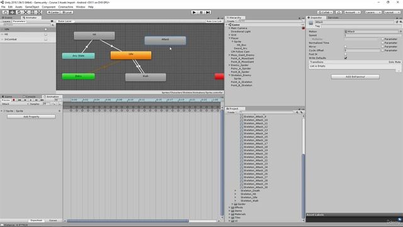Select the Rect transform tool
The width and height of the screenshot is (403, 227).
tap(32, 13)
